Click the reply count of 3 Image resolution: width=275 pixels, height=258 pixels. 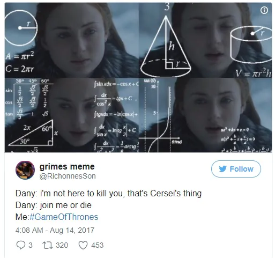click(31, 245)
